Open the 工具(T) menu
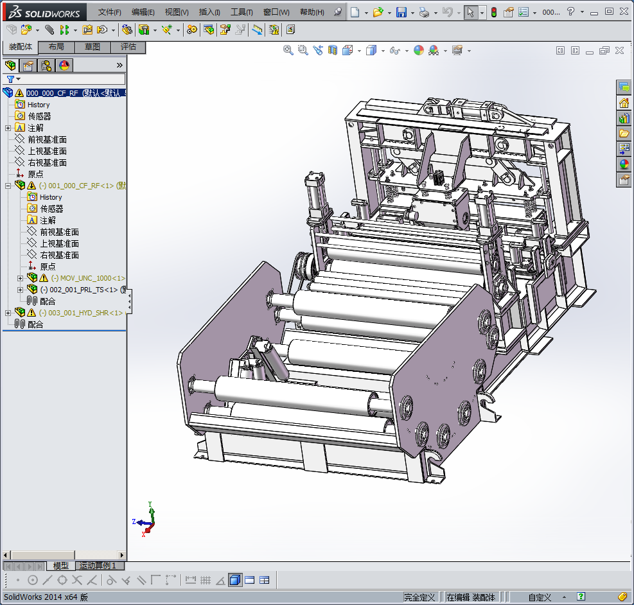Screen dimensions: 634x605 pos(242,12)
